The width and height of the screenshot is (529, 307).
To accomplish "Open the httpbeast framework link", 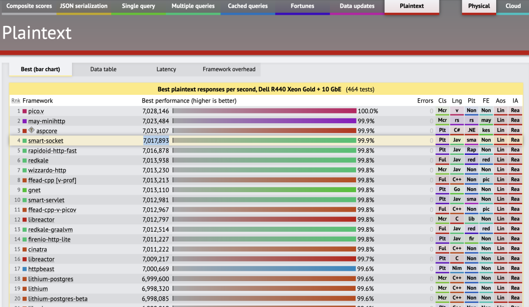I will point(41,269).
